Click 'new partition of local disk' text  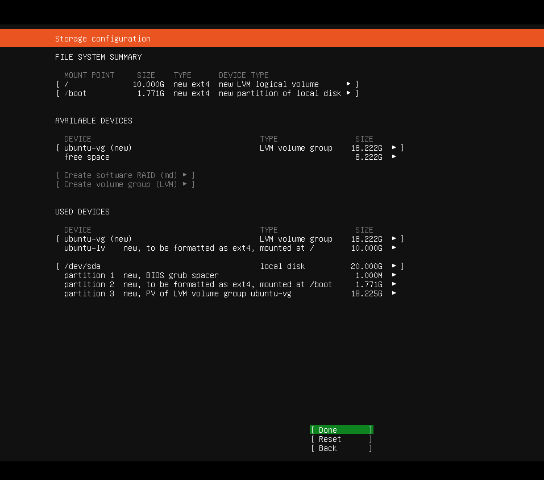click(280, 93)
